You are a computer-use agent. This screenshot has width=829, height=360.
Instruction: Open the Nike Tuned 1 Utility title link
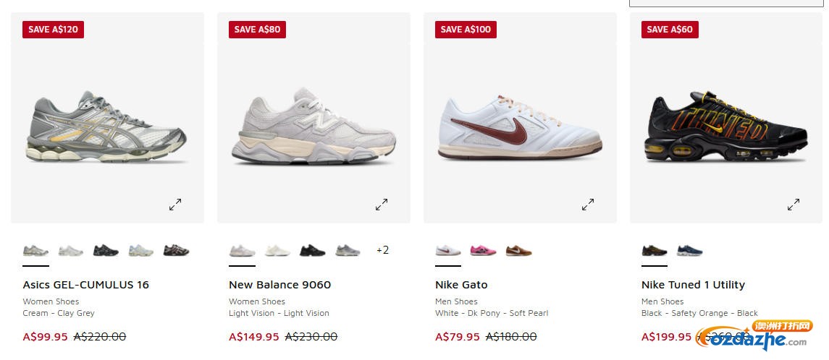tap(693, 285)
